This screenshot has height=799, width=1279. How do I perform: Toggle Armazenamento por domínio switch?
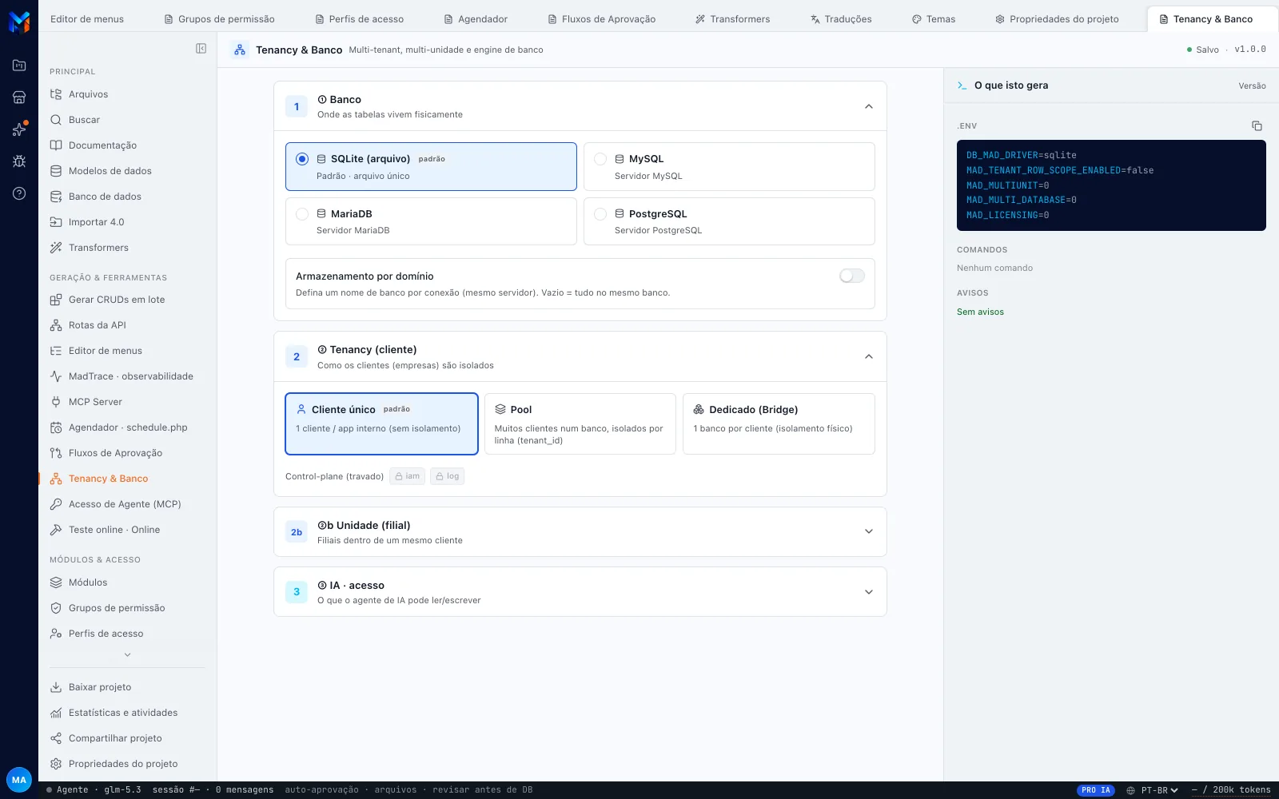coord(852,276)
